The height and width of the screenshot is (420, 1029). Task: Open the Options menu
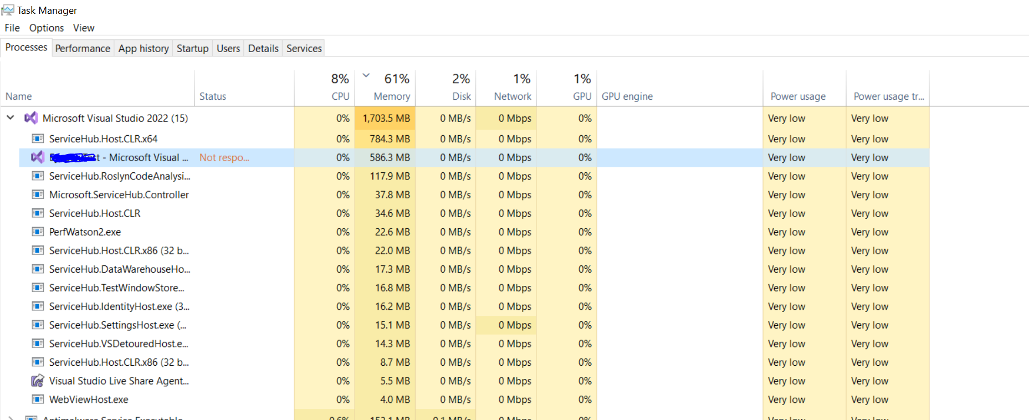point(47,28)
